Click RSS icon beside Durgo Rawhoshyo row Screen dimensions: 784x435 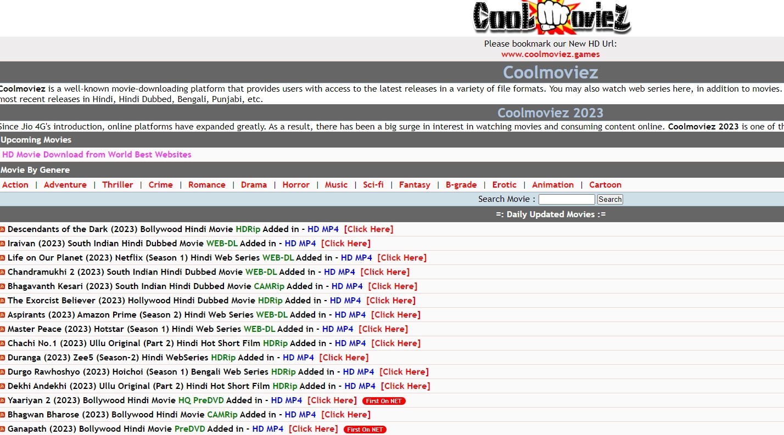(3, 372)
